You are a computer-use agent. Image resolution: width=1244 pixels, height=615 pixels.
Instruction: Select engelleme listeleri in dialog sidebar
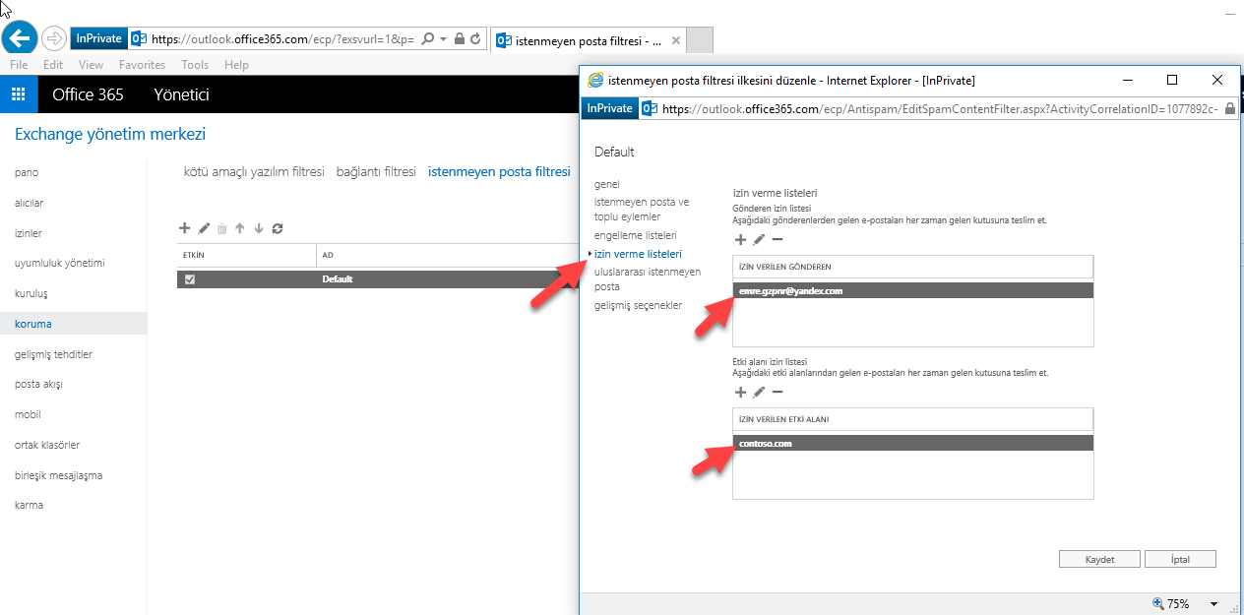635,236
